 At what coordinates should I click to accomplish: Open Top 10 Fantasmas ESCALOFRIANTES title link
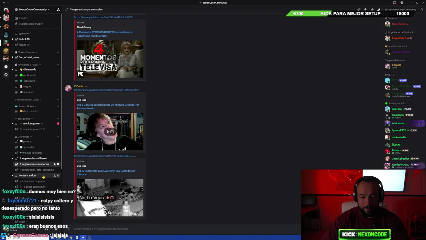point(106,173)
